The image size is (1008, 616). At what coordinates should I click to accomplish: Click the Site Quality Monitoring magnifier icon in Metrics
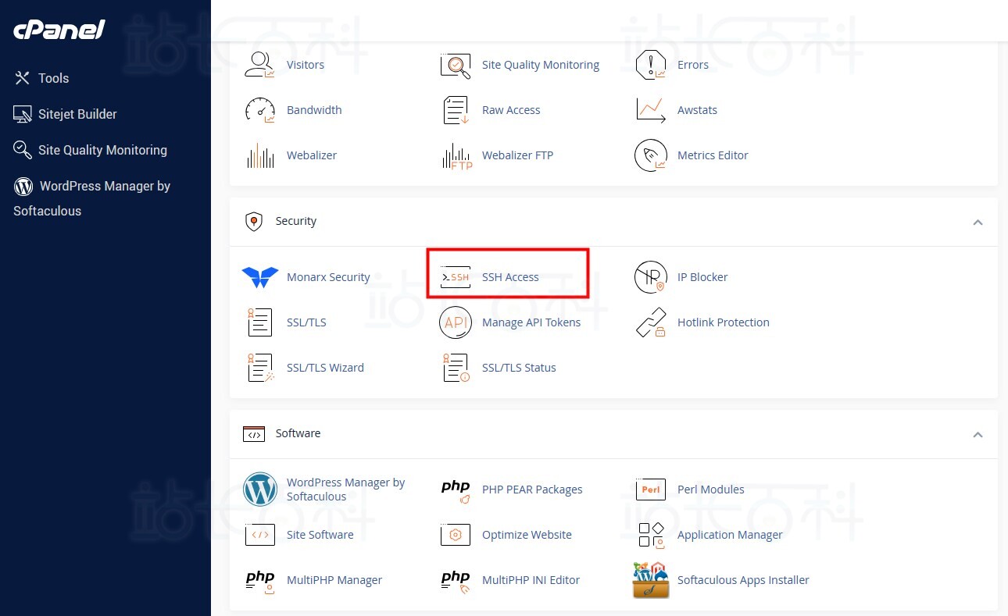click(x=456, y=65)
